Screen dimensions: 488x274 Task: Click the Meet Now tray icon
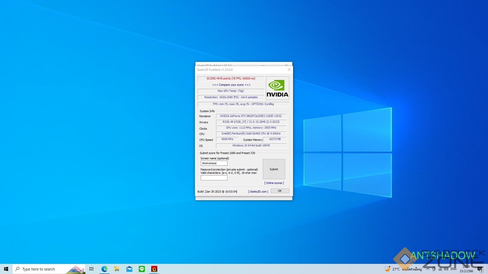434,269
